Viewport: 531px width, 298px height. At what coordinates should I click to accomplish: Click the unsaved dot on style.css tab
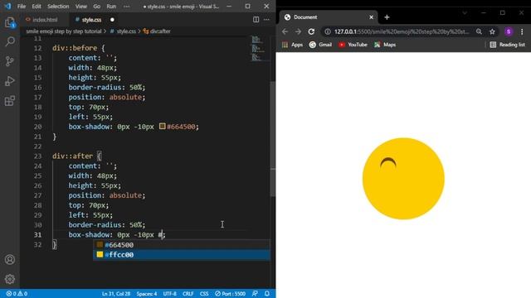pos(112,20)
